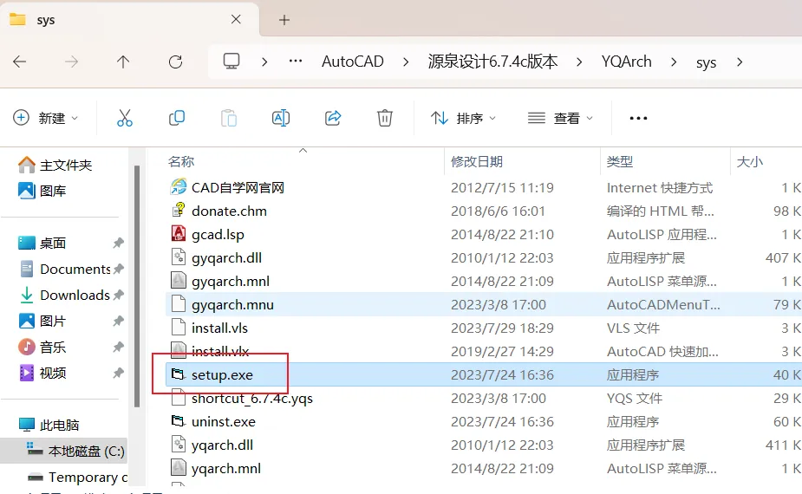Click the Delete trash icon

385,118
